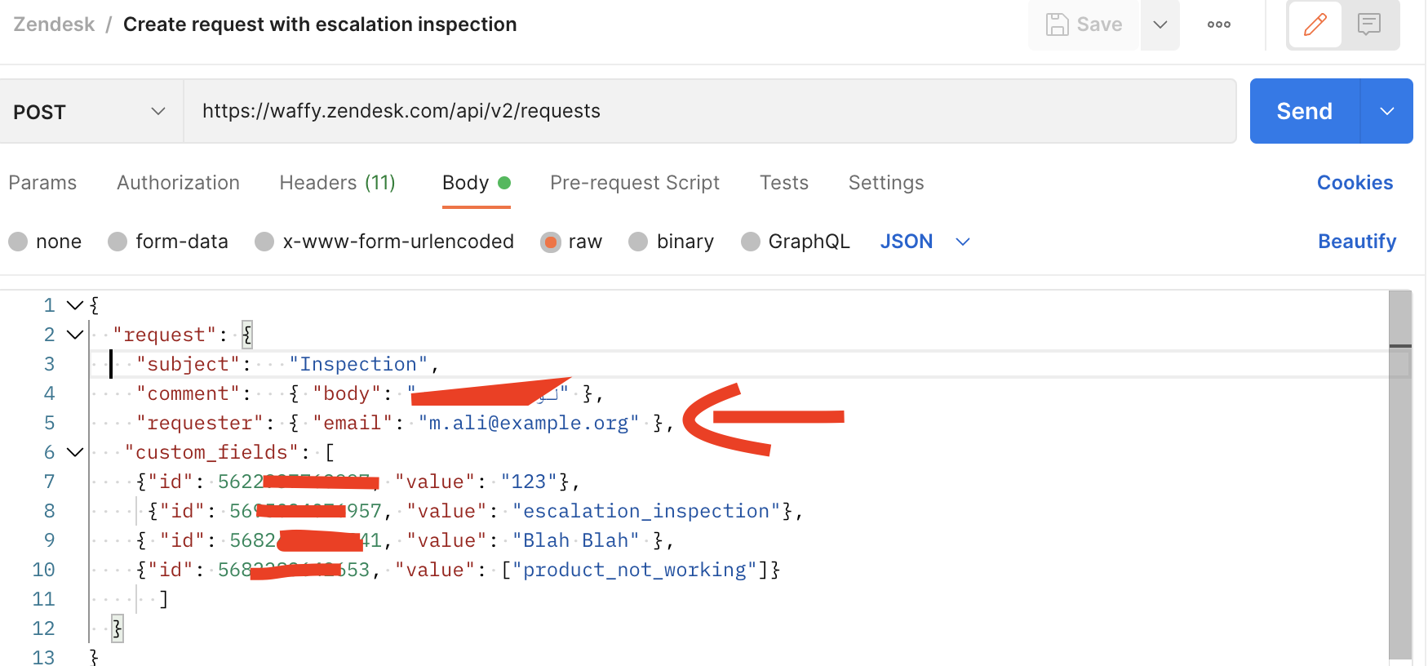1428x666 pixels.
Task: Expand the Send options dropdown arrow
Action: pyautogui.click(x=1386, y=111)
